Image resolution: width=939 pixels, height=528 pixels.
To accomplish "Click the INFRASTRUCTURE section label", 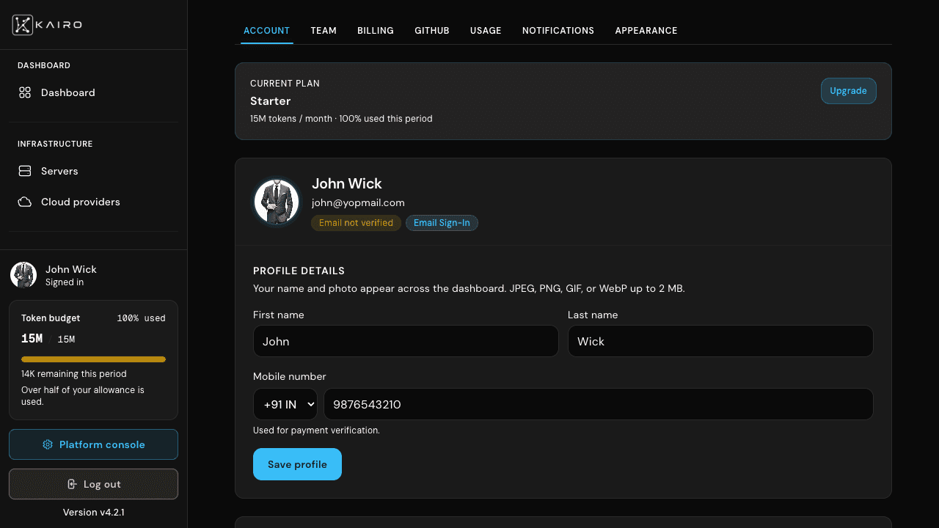I will click(55, 144).
